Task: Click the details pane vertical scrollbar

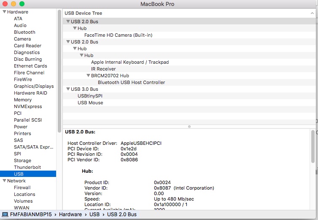Action: coord(313,146)
